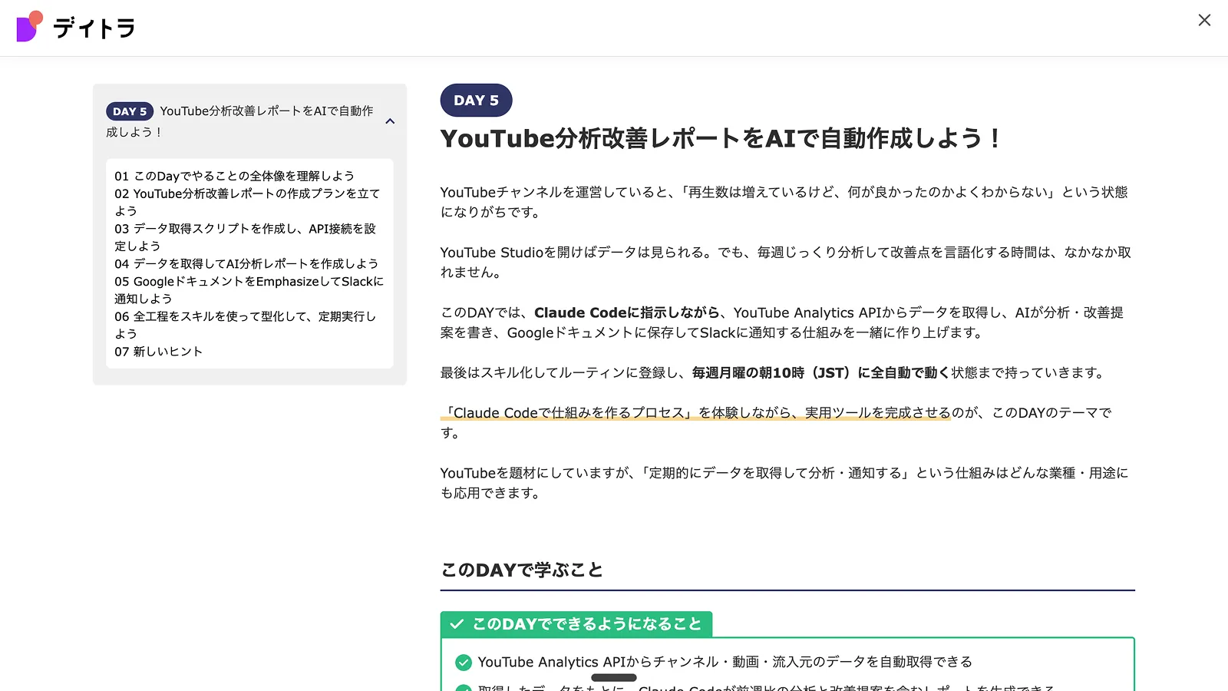Open lesson 06 全工程をスキルを使って型化
1228x691 pixels.
pyautogui.click(x=246, y=325)
